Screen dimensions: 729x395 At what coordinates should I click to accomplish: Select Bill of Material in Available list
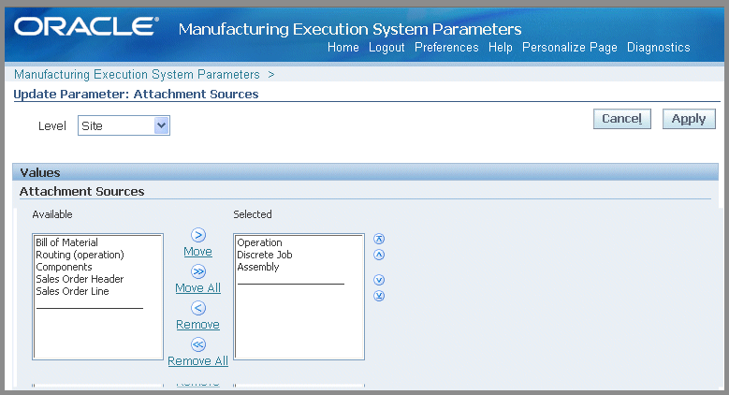click(x=67, y=242)
